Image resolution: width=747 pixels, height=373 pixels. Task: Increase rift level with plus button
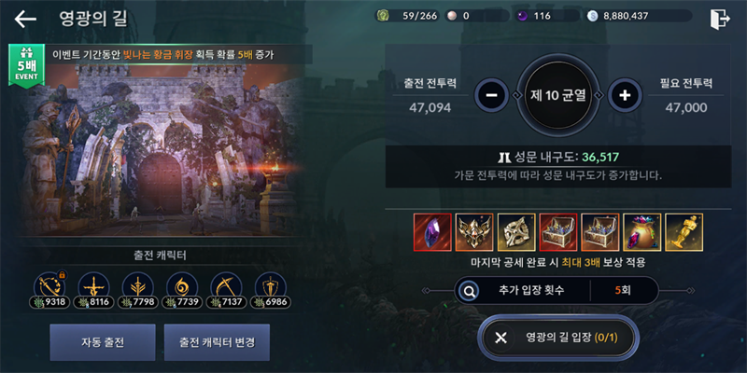625,95
